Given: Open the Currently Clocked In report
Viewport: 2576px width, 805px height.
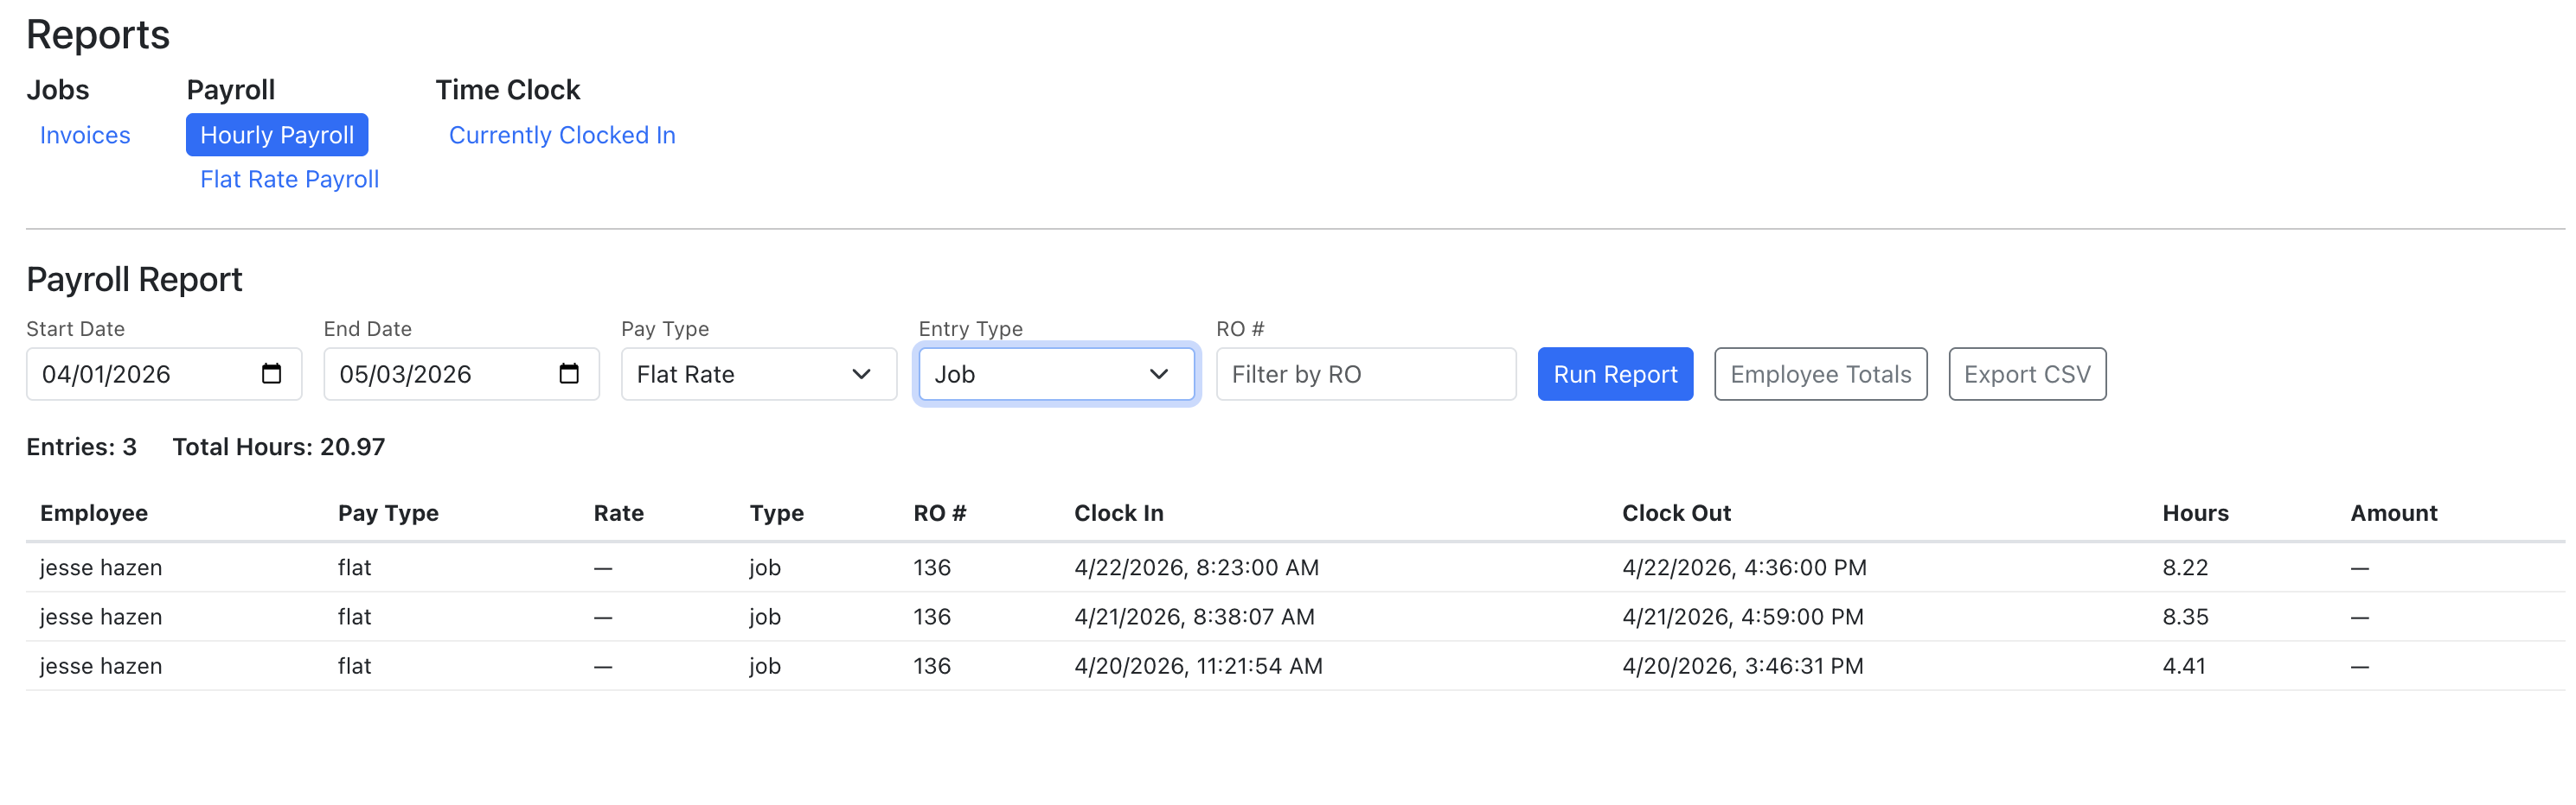Looking at the screenshot, I should (562, 135).
